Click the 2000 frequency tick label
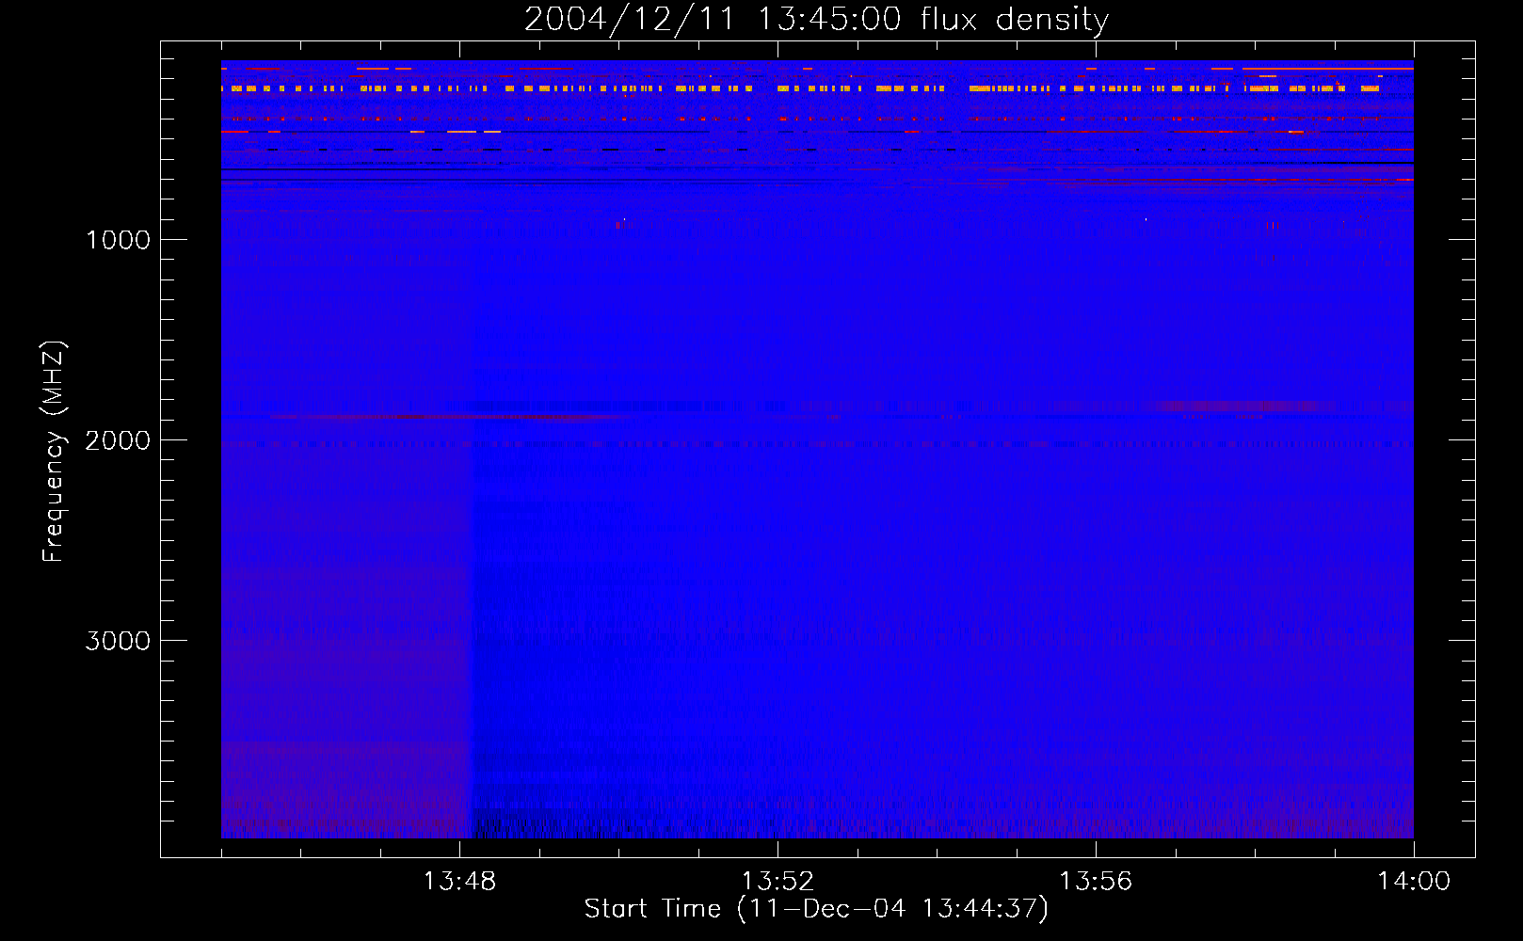 [x=118, y=440]
